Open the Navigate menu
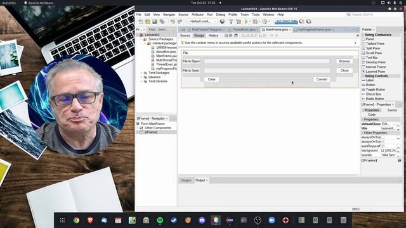The width and height of the screenshot is (406, 228). tap(169, 15)
